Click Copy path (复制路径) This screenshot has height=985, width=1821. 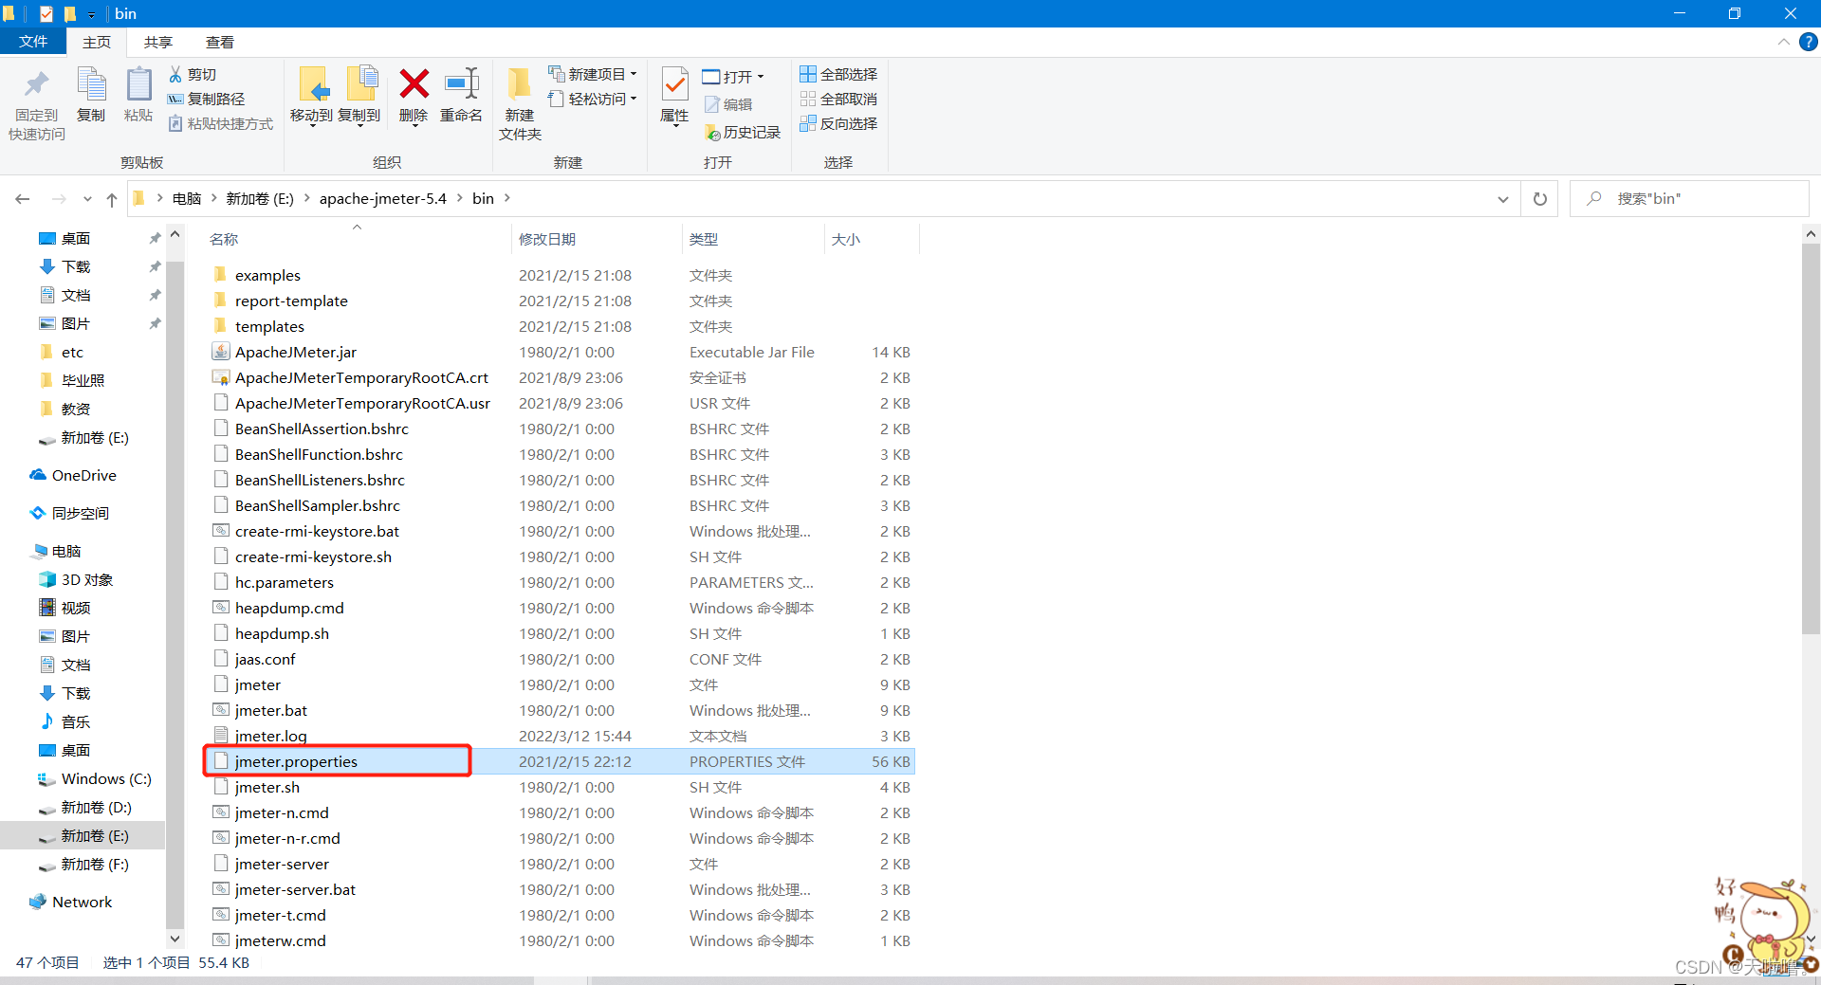207,99
